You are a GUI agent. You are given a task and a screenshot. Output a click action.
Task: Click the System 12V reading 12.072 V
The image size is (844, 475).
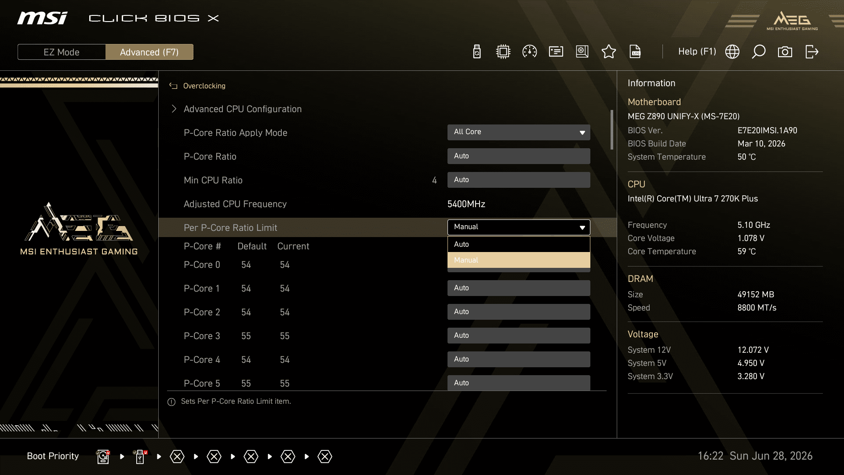[x=753, y=350]
